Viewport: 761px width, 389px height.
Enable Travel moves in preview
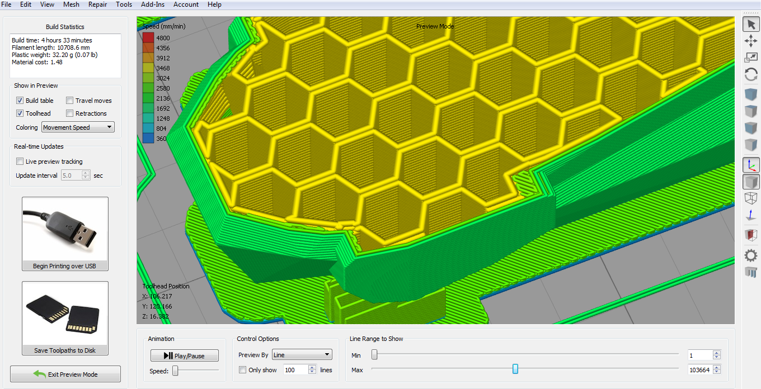tap(70, 101)
